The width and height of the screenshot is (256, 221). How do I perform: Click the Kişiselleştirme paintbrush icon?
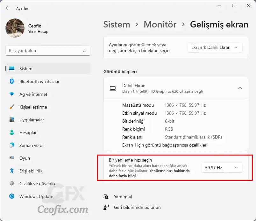point(12,107)
